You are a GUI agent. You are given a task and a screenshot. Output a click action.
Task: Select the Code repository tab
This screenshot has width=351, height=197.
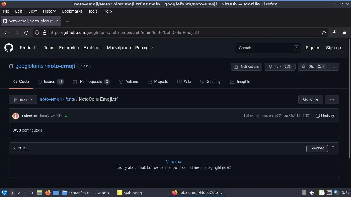tap(21, 82)
